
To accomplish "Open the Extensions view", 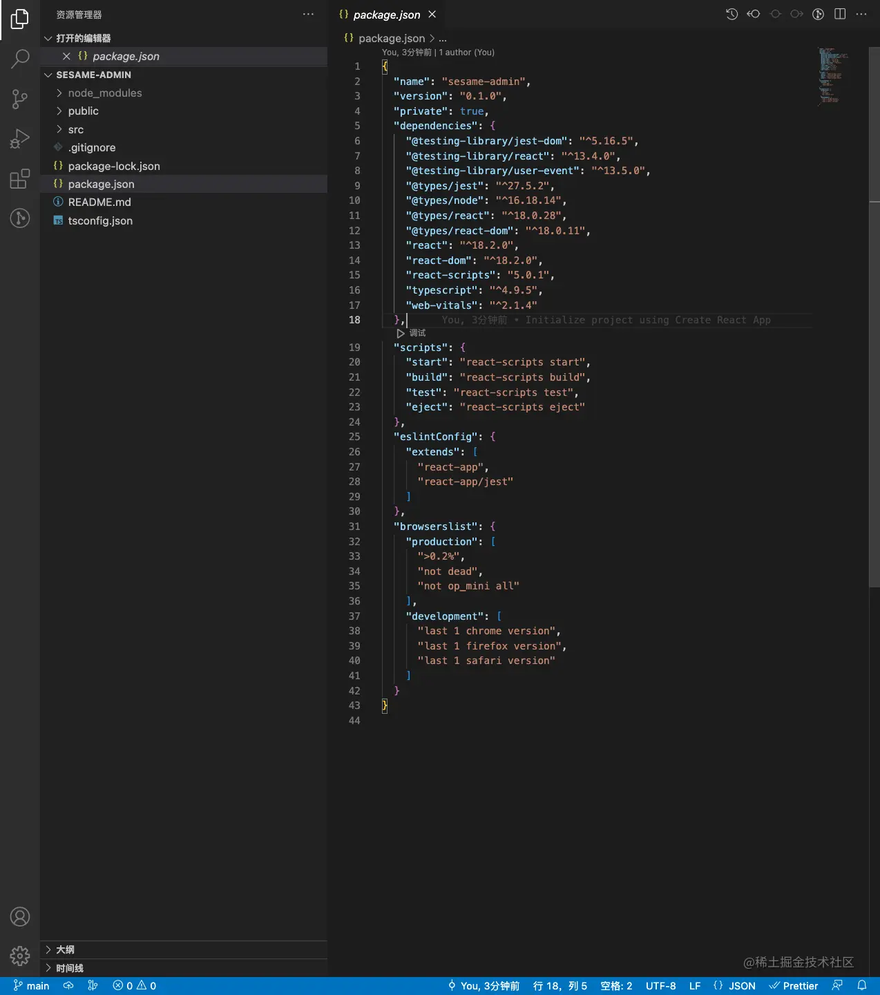I will [19, 178].
